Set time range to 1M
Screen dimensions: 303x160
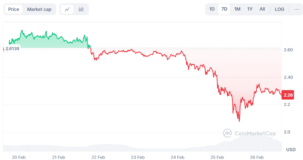[237, 9]
